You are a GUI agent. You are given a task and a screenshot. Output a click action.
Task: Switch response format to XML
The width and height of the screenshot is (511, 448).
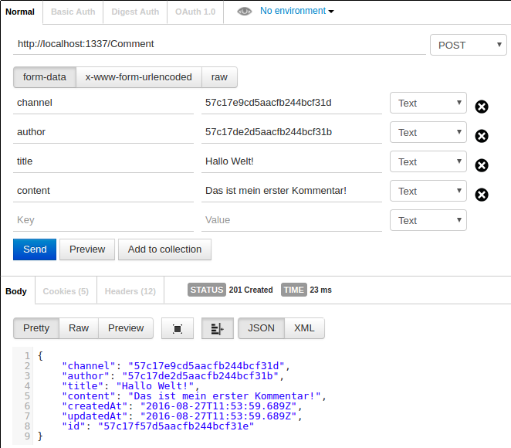[x=304, y=328]
